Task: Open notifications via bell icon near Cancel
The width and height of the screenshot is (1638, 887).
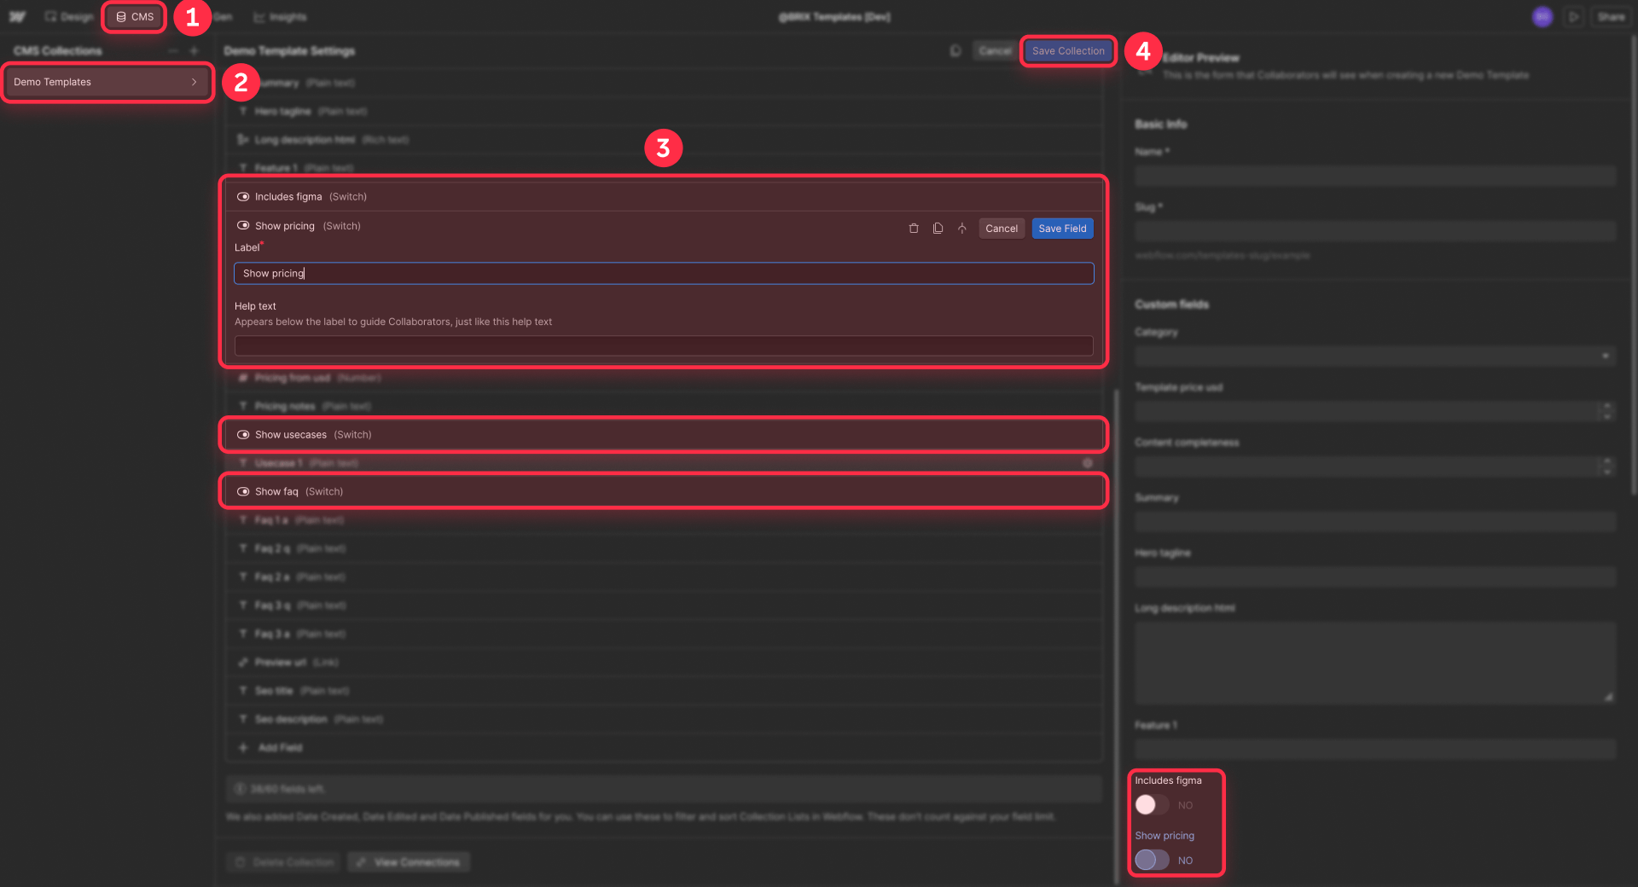Action: click(955, 50)
